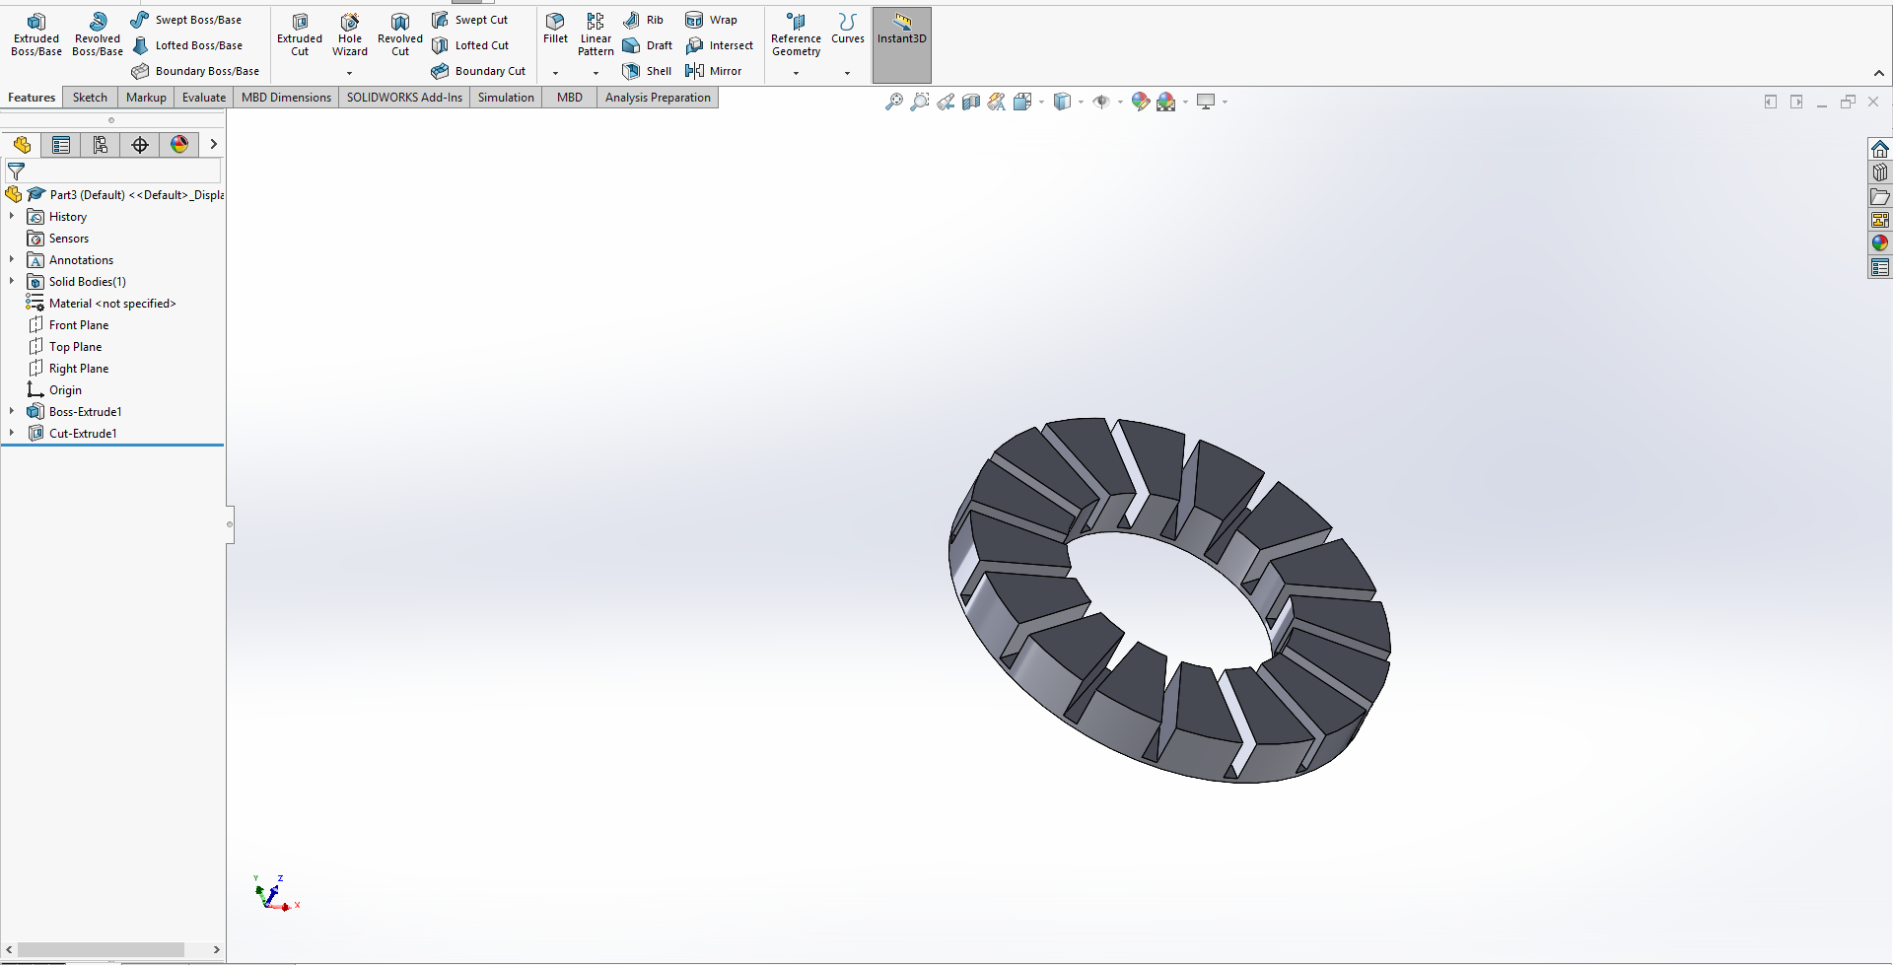Click Apply Scene icon
The height and width of the screenshot is (965, 1893).
1166,102
